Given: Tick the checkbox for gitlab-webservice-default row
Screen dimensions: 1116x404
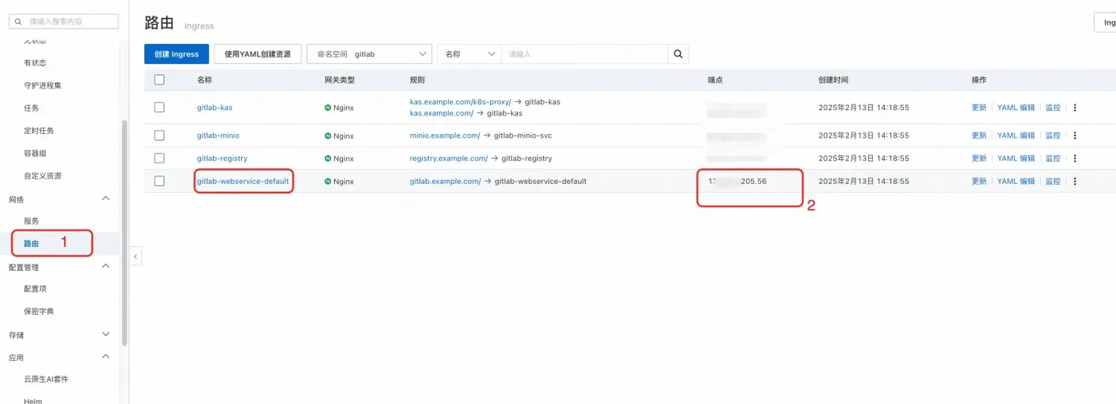Looking at the screenshot, I should click(x=159, y=181).
